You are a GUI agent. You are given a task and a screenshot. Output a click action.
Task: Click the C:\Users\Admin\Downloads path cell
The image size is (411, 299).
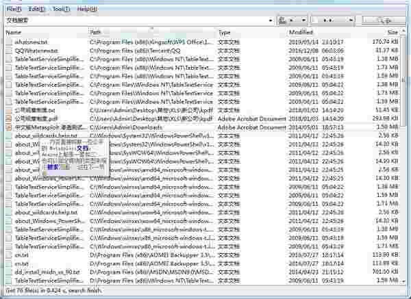click(126, 127)
